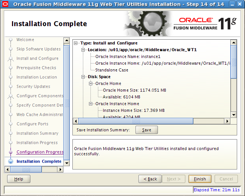Click the steps panel horizontal scrollbar thumb
This screenshot has height=196, width=245.
click(x=26, y=169)
